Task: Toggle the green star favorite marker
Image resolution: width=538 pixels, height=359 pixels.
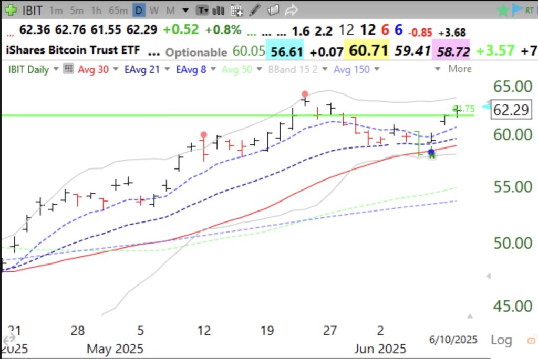Action: click(x=502, y=9)
